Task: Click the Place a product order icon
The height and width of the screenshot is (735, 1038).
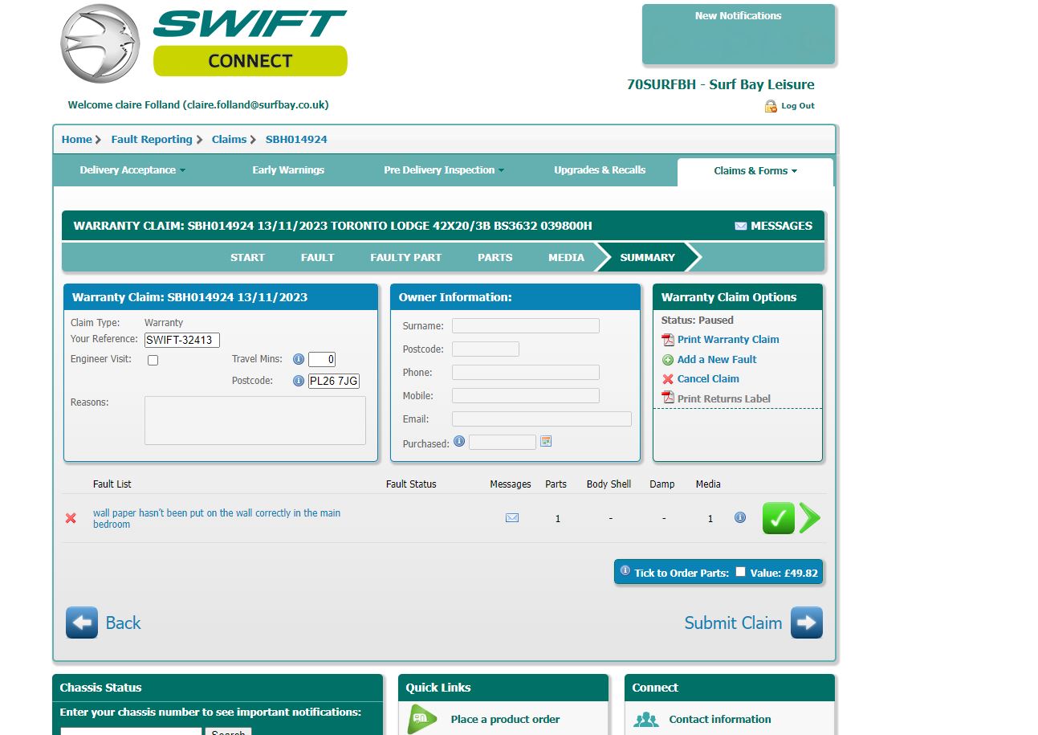Action: [422, 719]
